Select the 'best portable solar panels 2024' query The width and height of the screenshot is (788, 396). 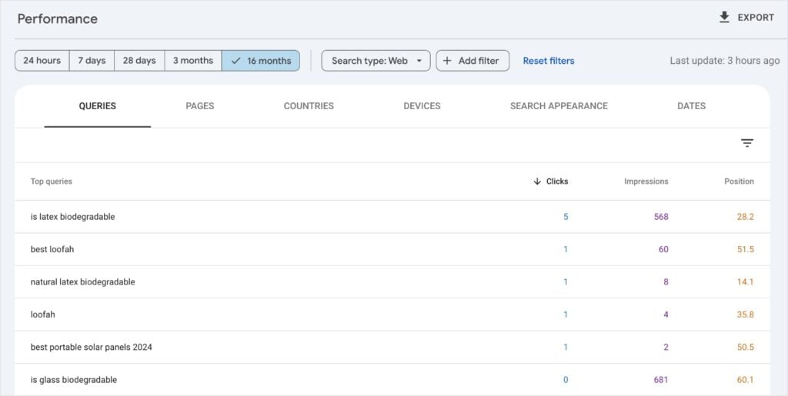point(92,347)
